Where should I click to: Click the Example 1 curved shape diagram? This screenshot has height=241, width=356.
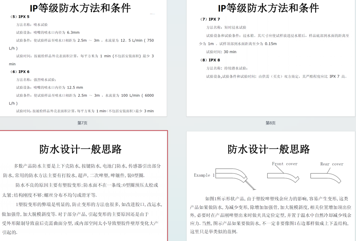[234, 177]
